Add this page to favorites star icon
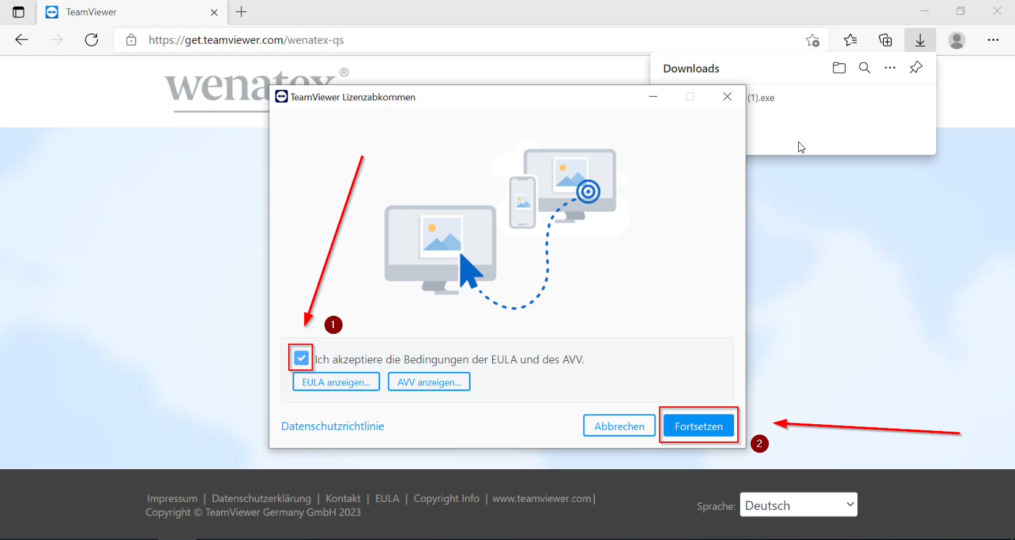1015x540 pixels. (812, 40)
